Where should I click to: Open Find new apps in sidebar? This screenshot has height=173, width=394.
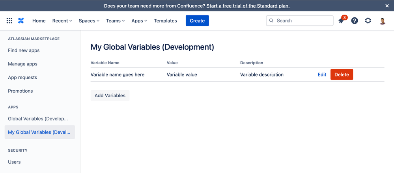24,50
